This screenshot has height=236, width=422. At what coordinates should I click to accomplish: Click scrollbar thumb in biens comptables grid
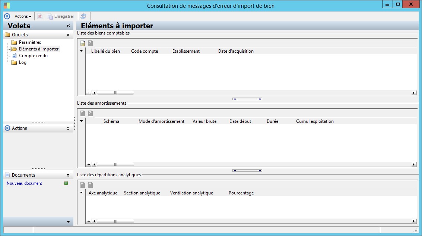(115, 93)
